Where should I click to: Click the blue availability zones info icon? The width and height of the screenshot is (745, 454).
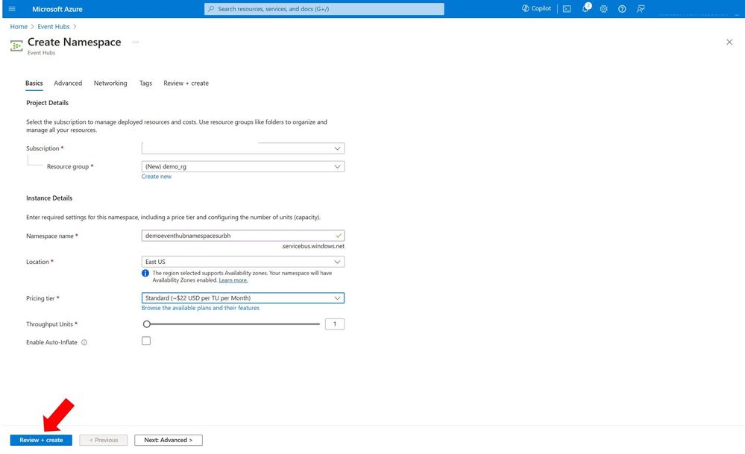[145, 274]
